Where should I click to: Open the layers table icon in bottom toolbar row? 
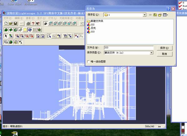(x=6, y=42)
